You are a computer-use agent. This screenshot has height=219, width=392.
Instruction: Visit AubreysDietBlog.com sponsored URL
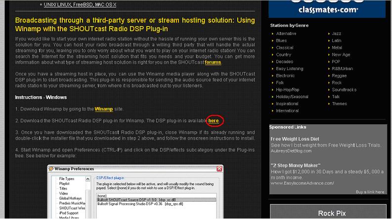[291, 151]
